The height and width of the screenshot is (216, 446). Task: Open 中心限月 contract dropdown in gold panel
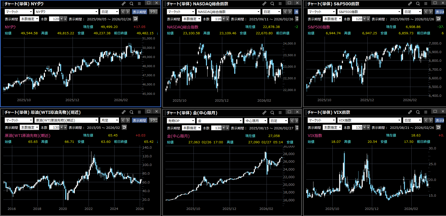(x=256, y=121)
